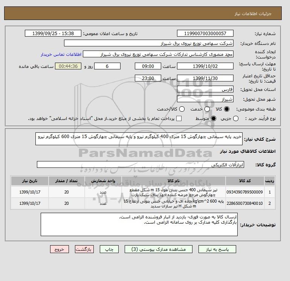Click the delivery province field فارس
The image size is (290, 281).
pyautogui.click(x=205, y=89)
